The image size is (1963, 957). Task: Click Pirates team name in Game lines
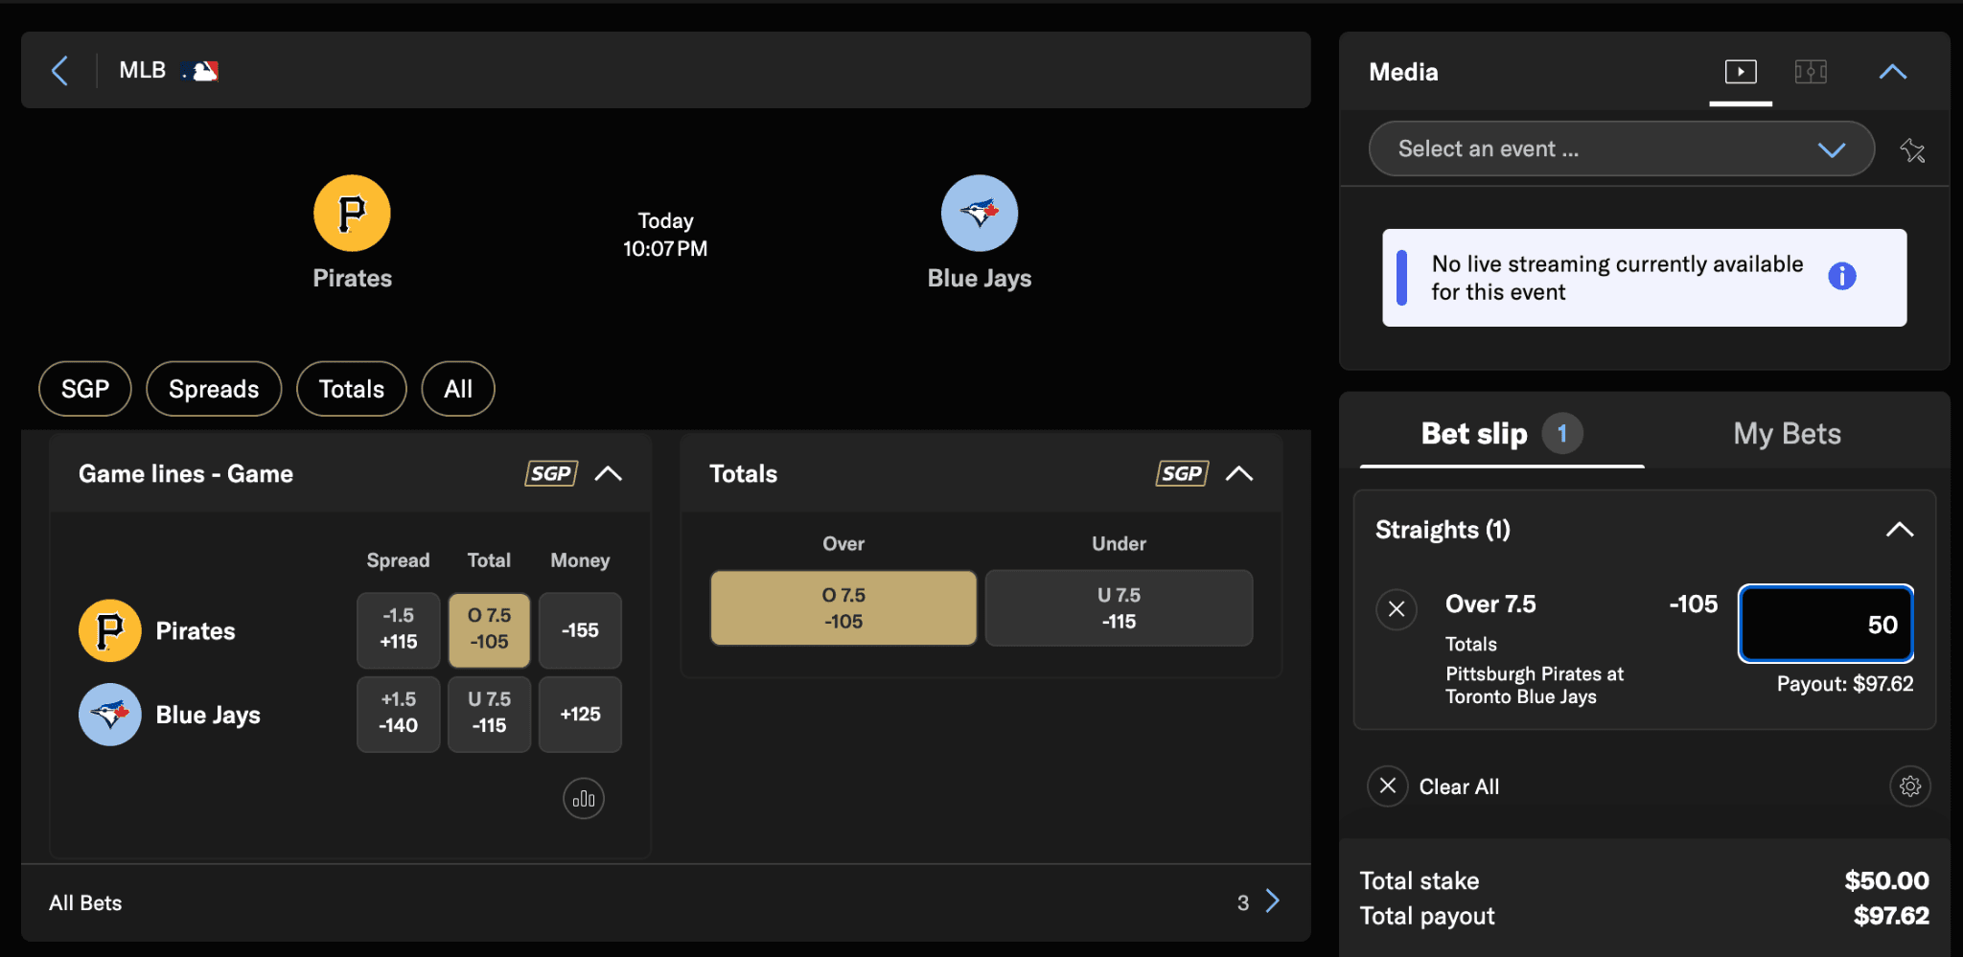coord(196,630)
